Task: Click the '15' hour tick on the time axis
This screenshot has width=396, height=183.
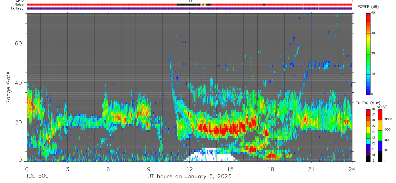Action: coord(230,169)
